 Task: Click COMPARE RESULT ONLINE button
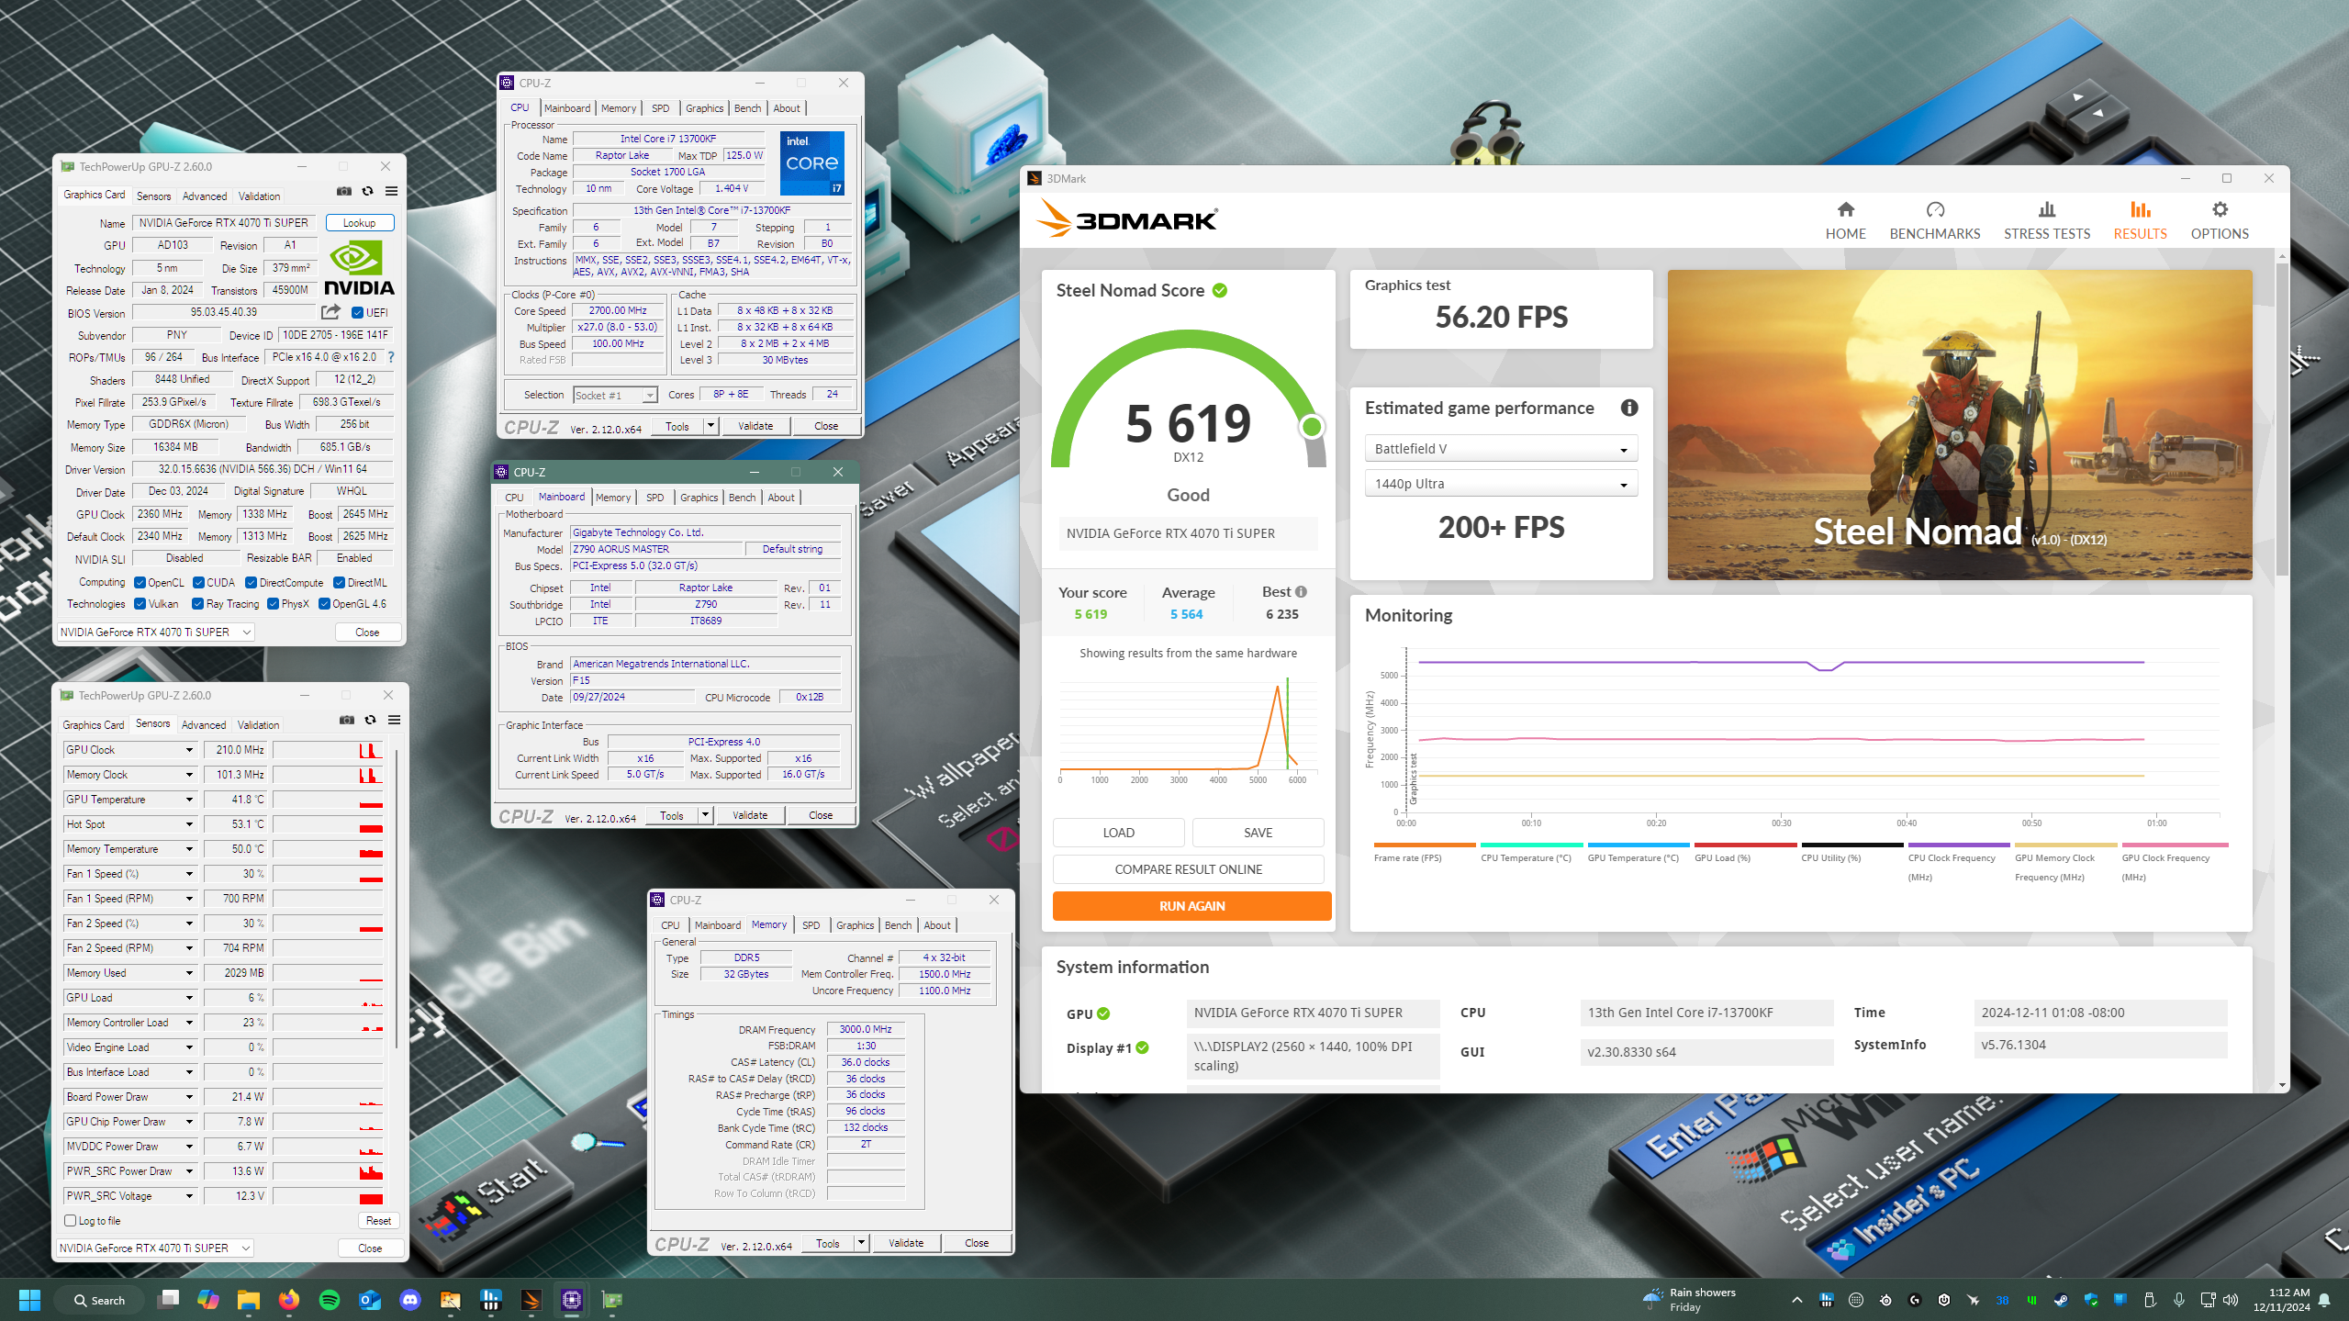pyautogui.click(x=1188, y=868)
